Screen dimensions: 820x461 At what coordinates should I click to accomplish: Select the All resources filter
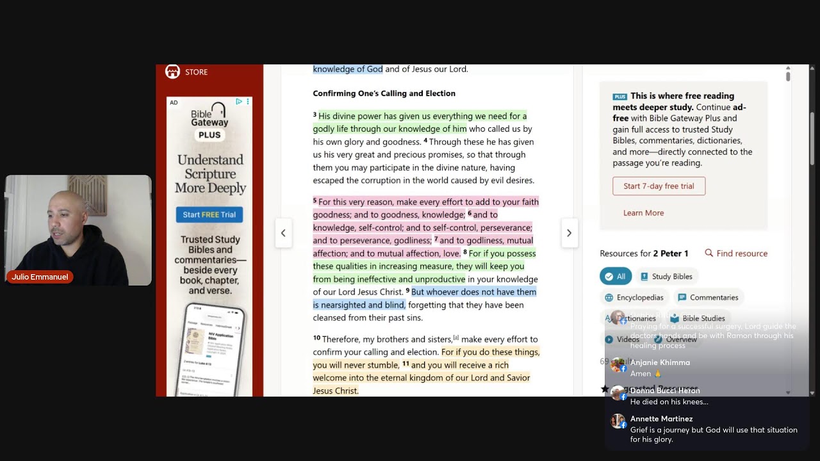[x=616, y=277]
